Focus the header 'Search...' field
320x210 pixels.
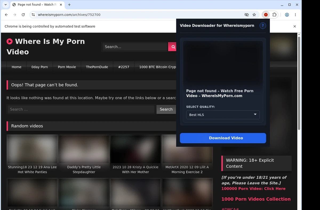tap(135, 47)
